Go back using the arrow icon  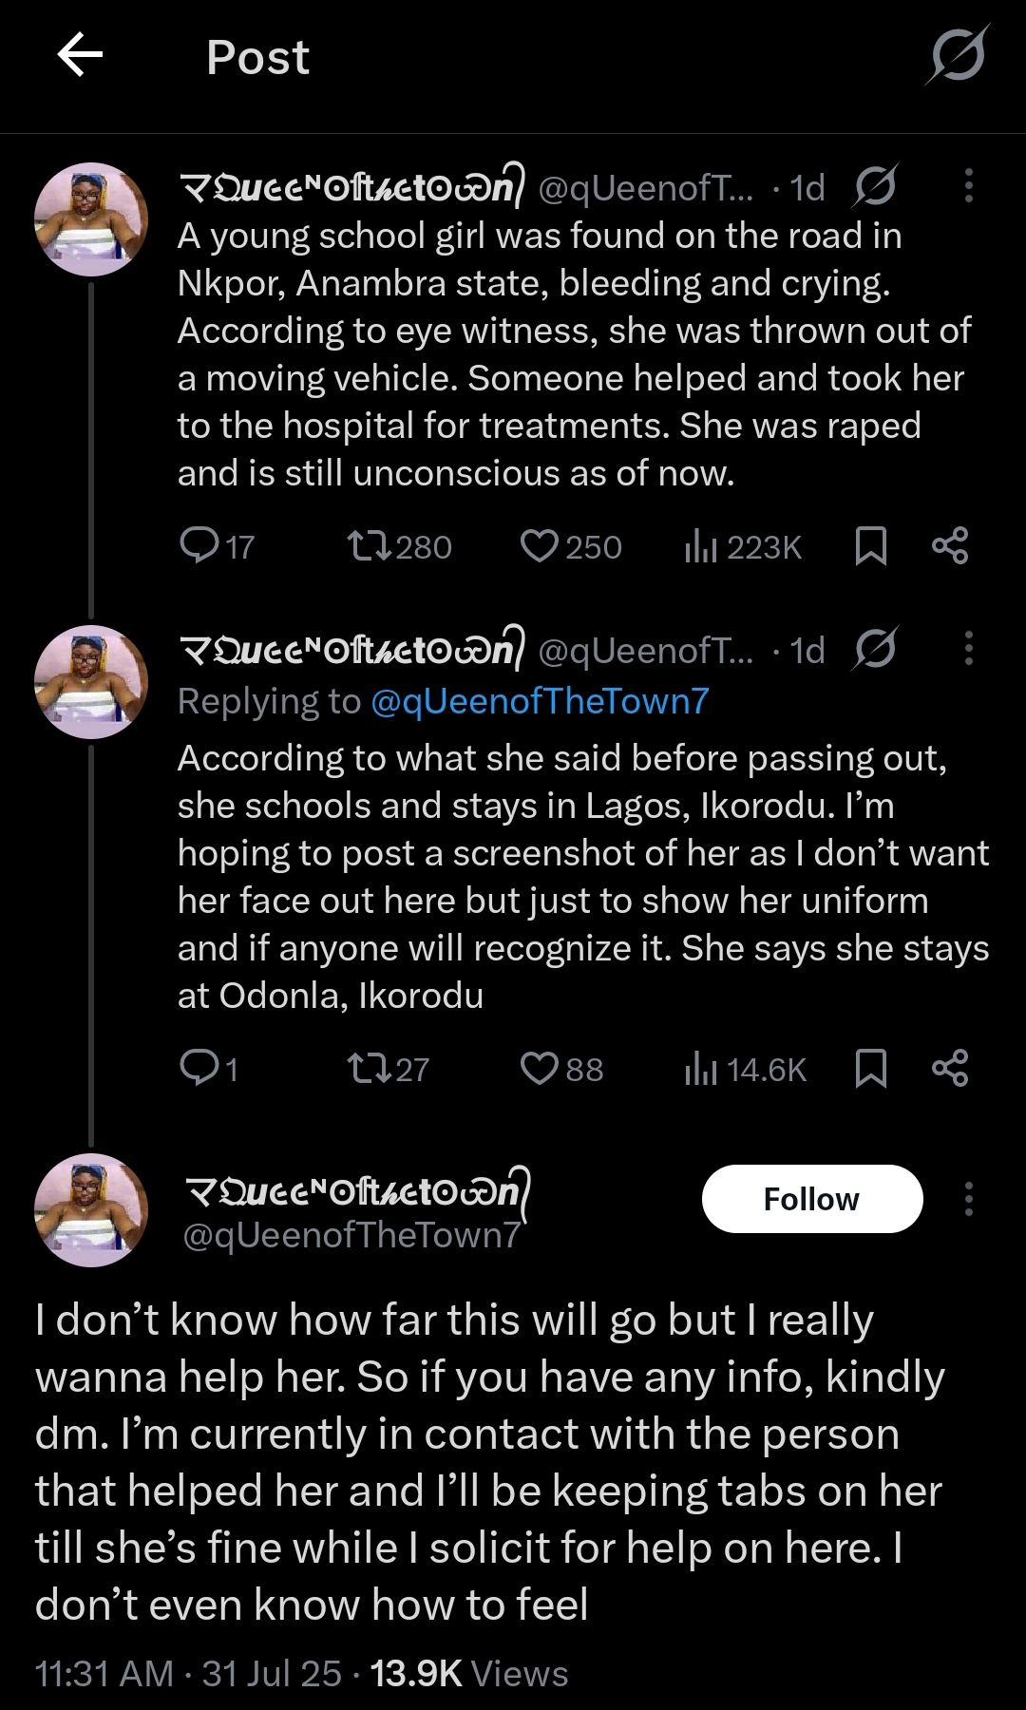pyautogui.click(x=80, y=55)
